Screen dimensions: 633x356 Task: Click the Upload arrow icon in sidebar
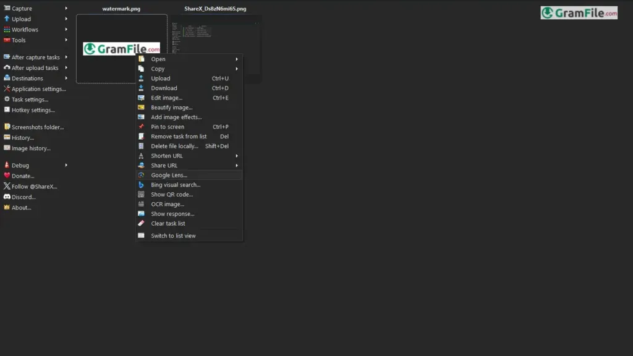tap(7, 19)
